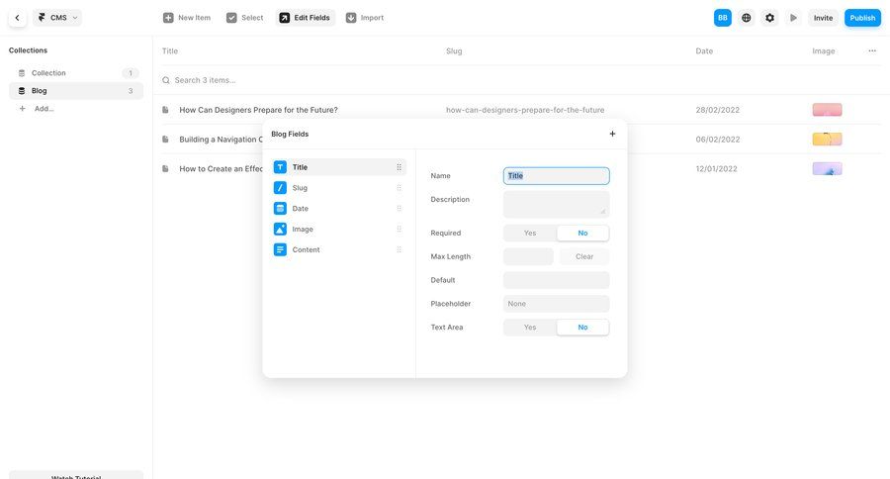This screenshot has width=890, height=479.
Task: Click the date 06/02/2022
Action: click(718, 140)
